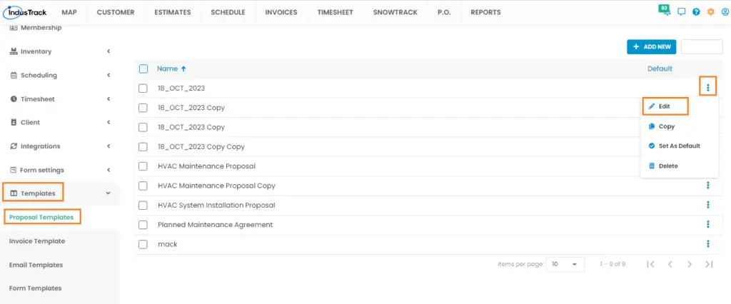731x304 pixels.
Task: Open the help question mark icon
Action: [696, 12]
